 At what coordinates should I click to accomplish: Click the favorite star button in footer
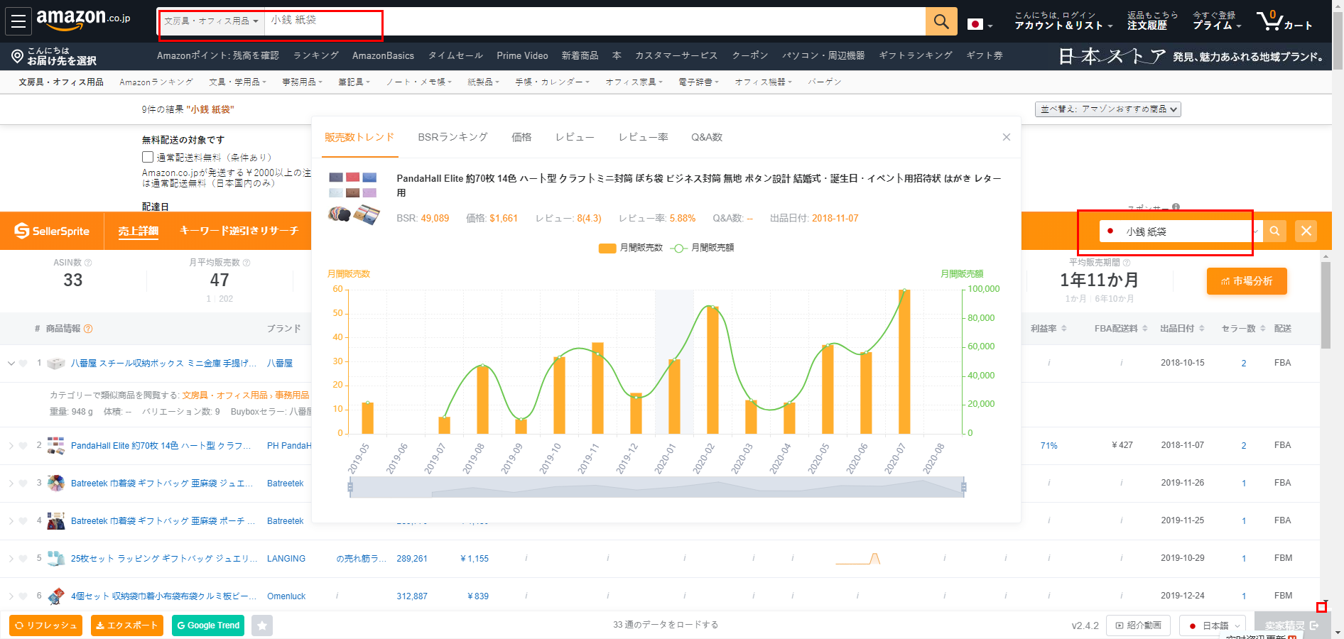(x=262, y=626)
